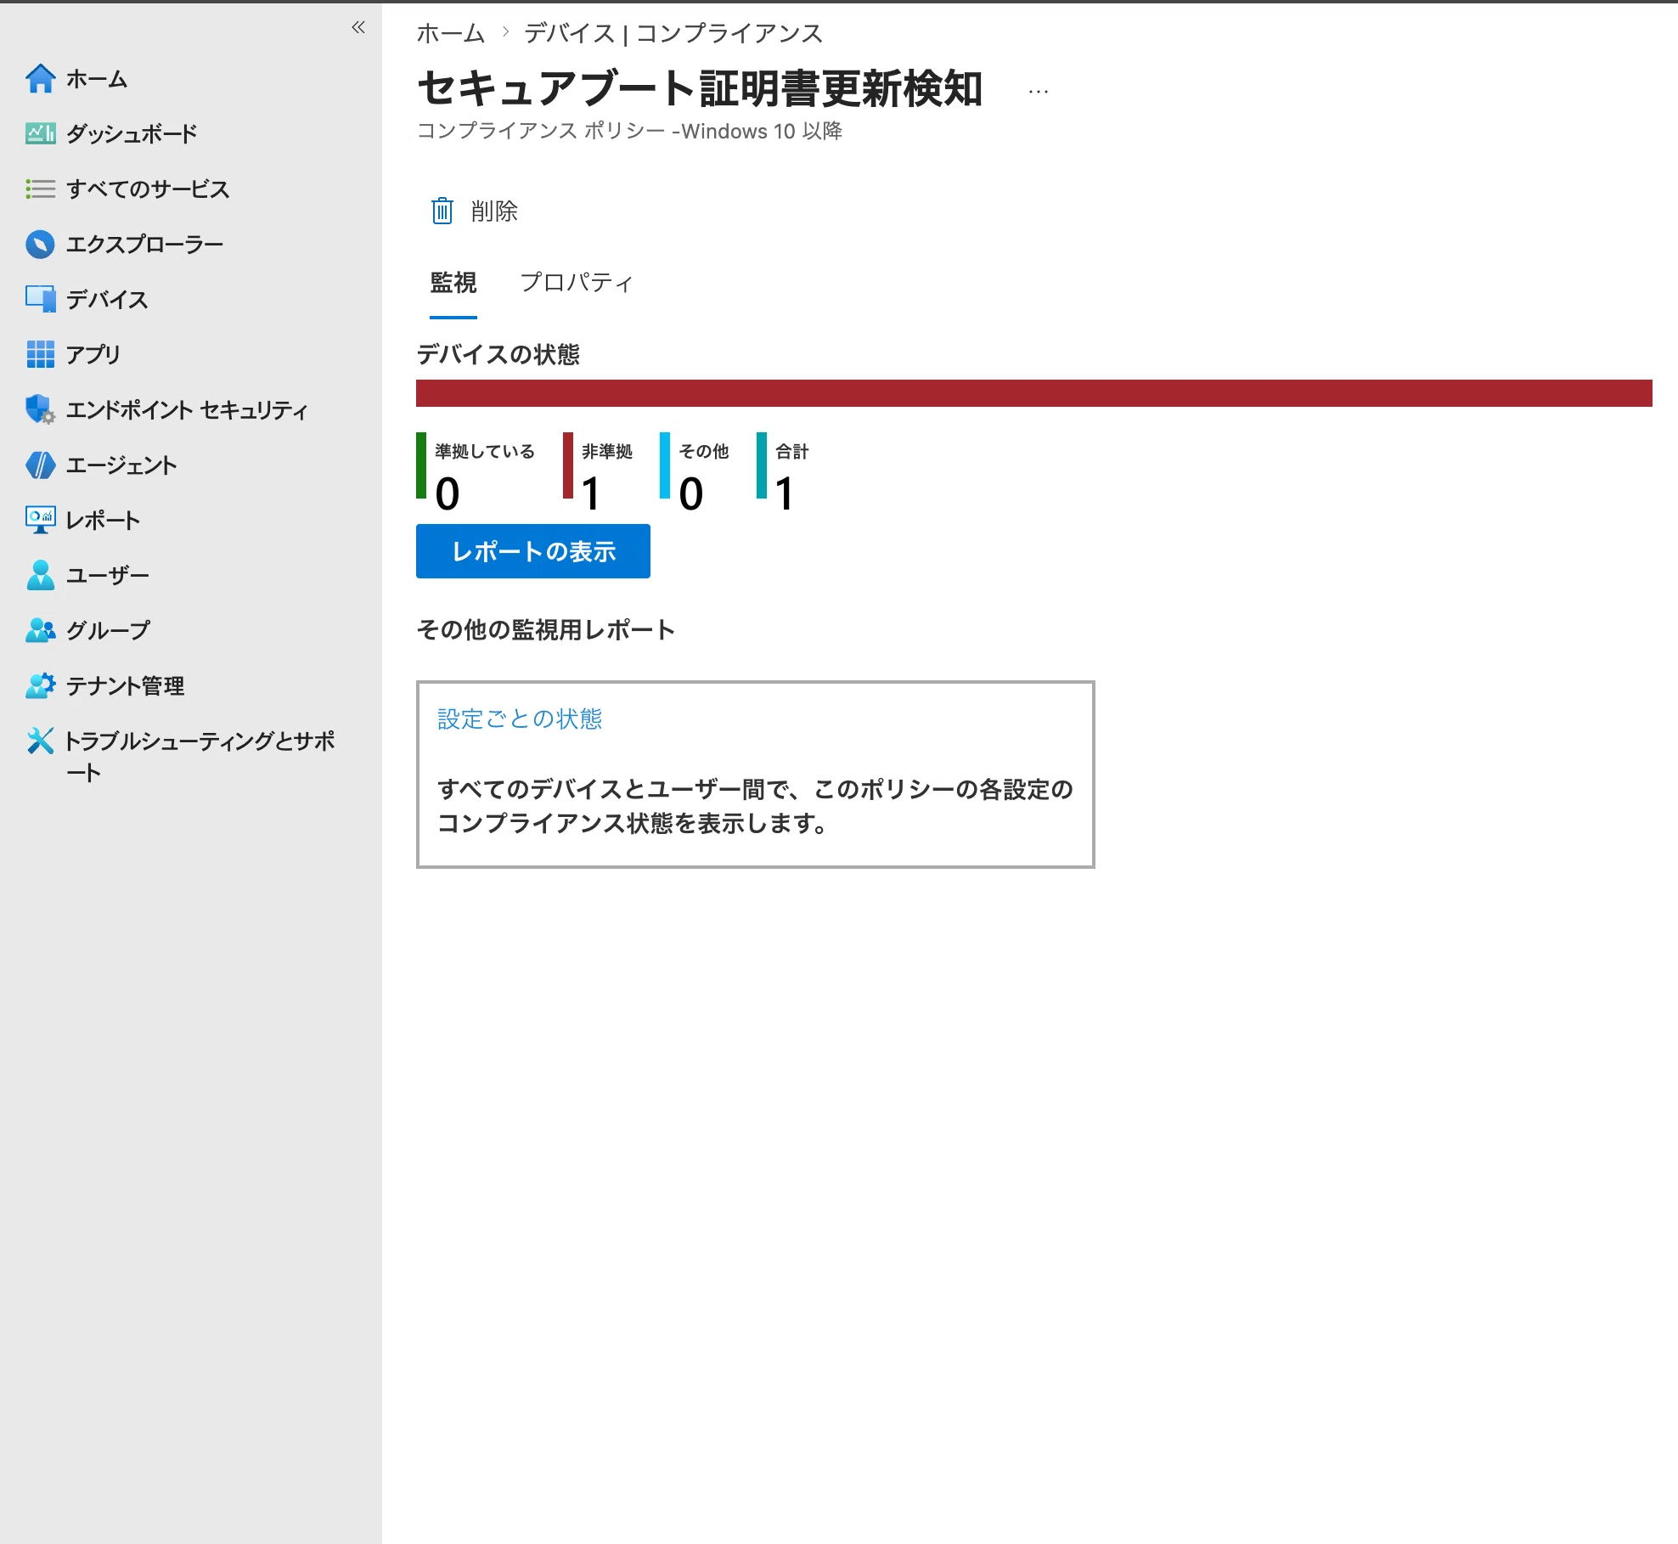The width and height of the screenshot is (1678, 1544).
Task: Open the テナント管理 gear icon
Action: click(40, 685)
